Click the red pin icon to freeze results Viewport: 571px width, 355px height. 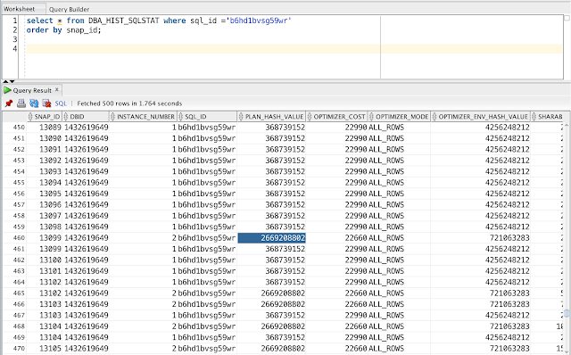[x=9, y=103]
